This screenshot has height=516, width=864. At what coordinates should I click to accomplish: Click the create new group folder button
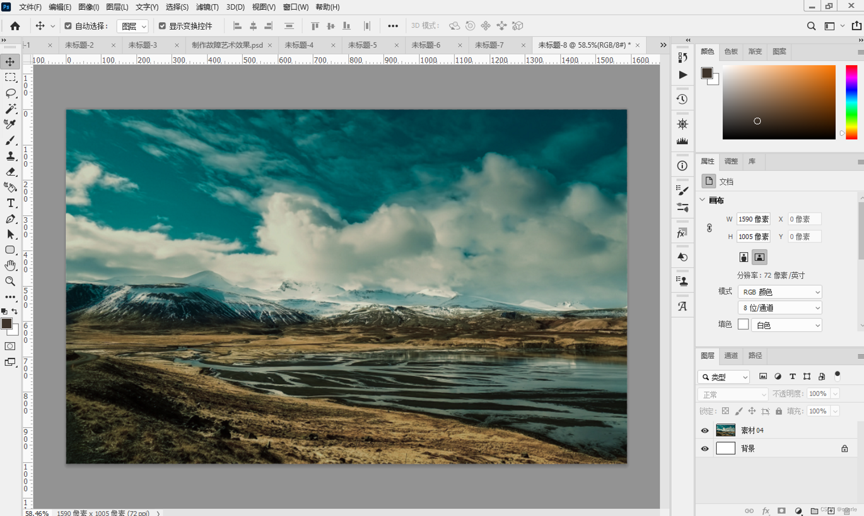(x=814, y=511)
